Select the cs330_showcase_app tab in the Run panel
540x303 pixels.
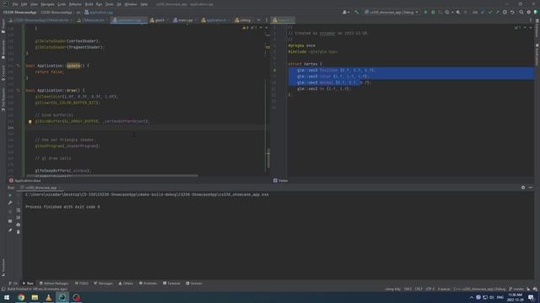click(x=40, y=188)
